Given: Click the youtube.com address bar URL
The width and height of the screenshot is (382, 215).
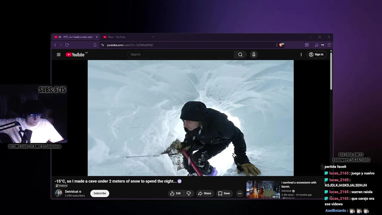Looking at the screenshot, I should [130, 45].
